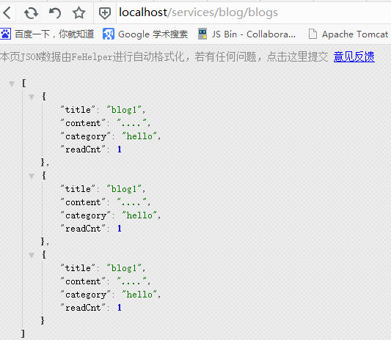Open the Google 学术搜索 bookmark
The height and width of the screenshot is (340, 391).
coord(145,34)
